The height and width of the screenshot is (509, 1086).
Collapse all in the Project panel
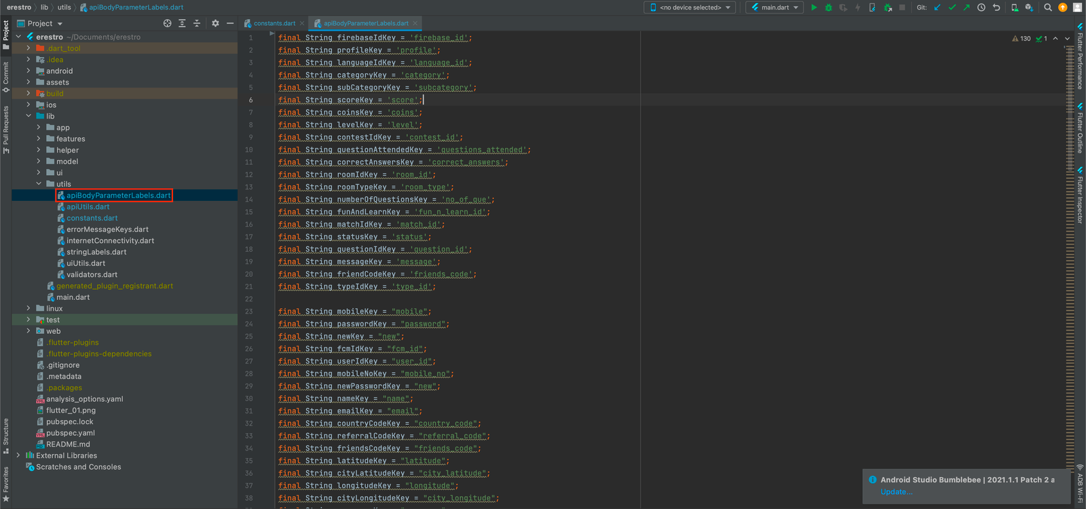pyautogui.click(x=197, y=23)
